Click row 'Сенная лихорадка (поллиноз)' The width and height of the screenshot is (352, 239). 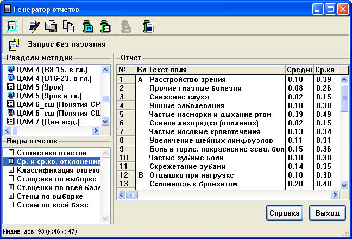[227, 123]
